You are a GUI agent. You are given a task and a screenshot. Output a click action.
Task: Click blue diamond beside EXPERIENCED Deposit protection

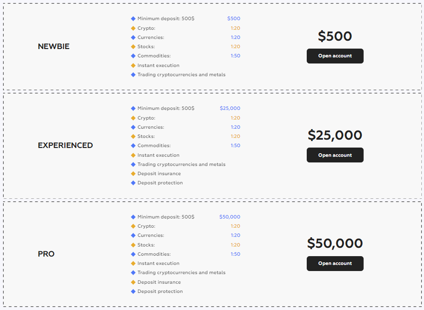pyautogui.click(x=133, y=183)
